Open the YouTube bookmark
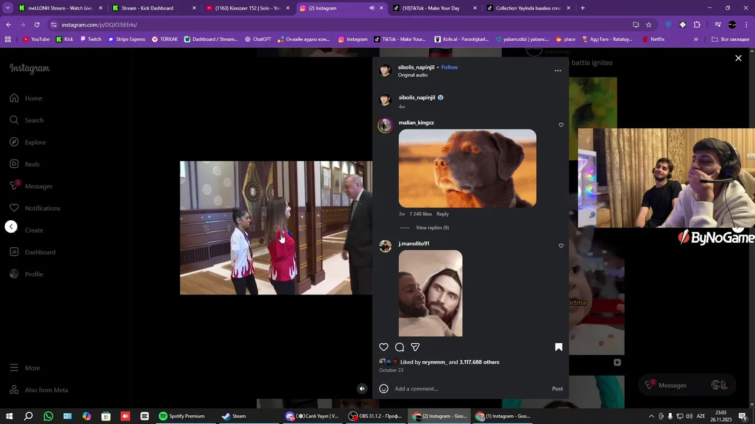The height and width of the screenshot is (424, 755). [x=36, y=39]
